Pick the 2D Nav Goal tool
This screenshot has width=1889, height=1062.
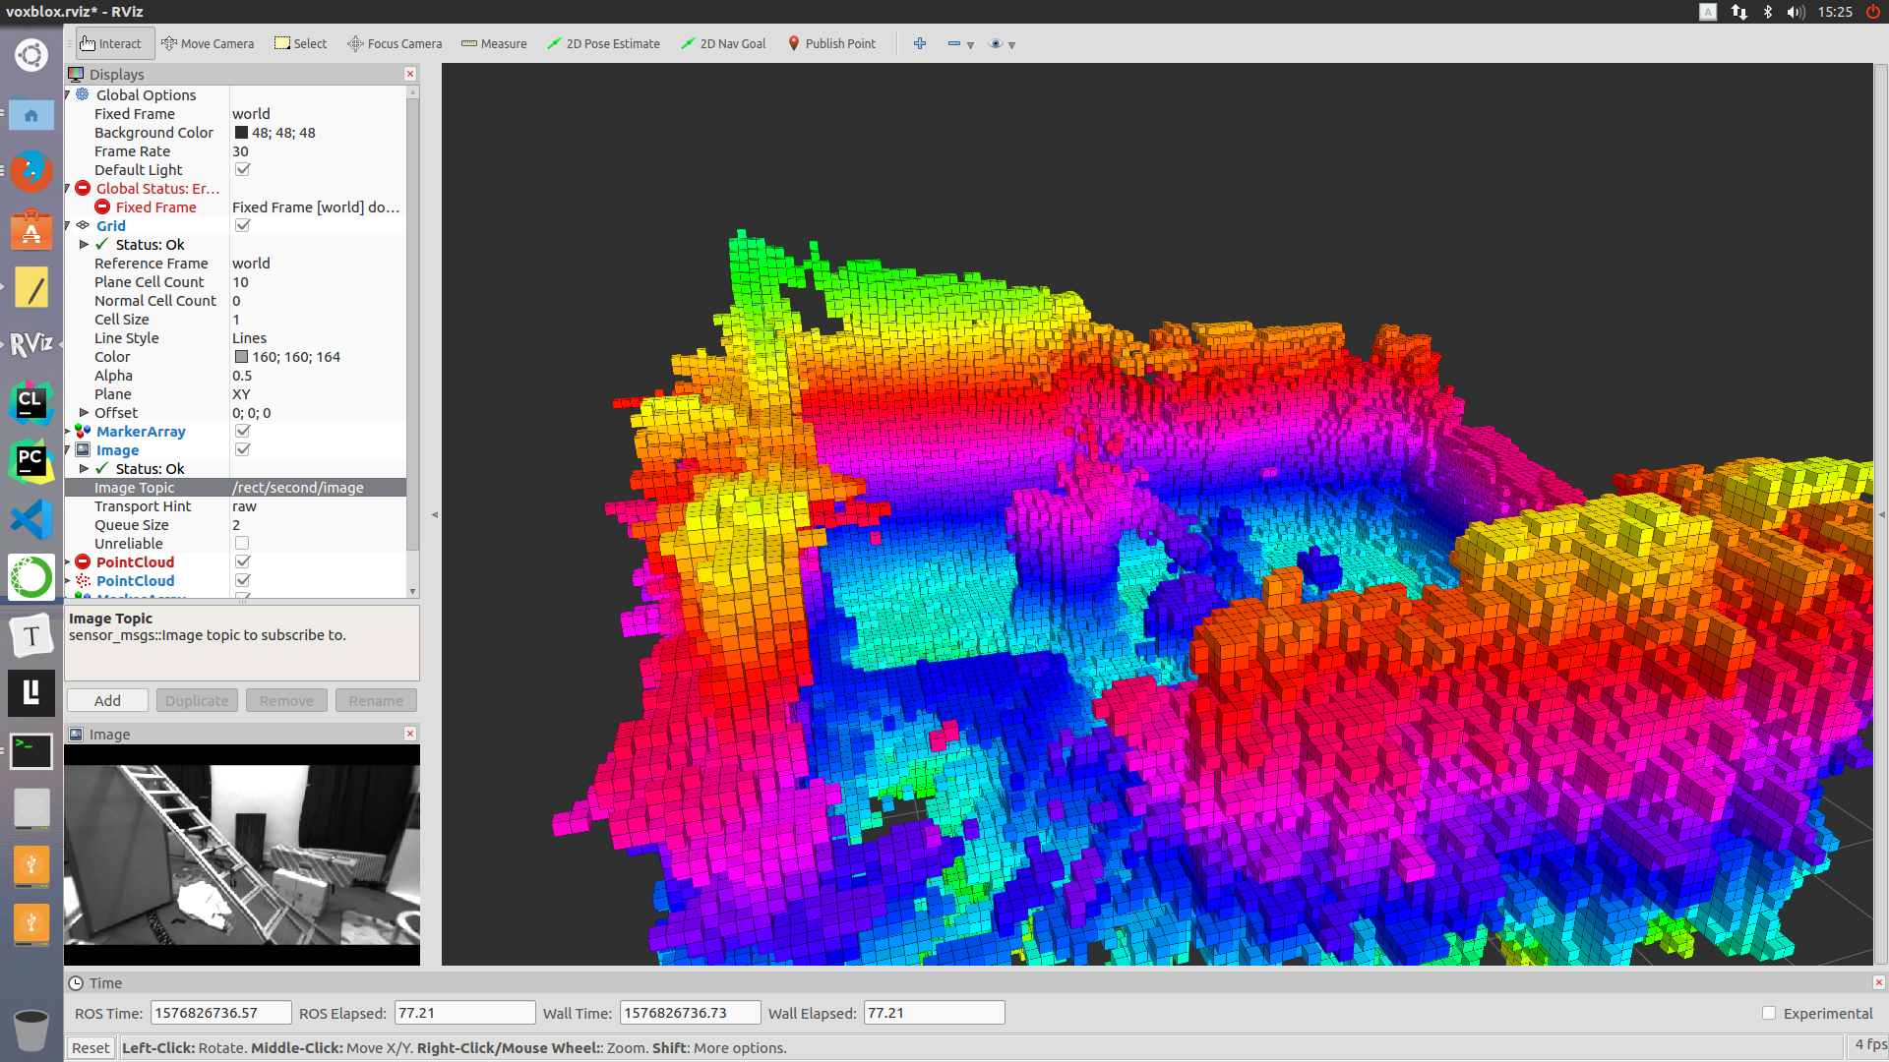click(x=723, y=43)
